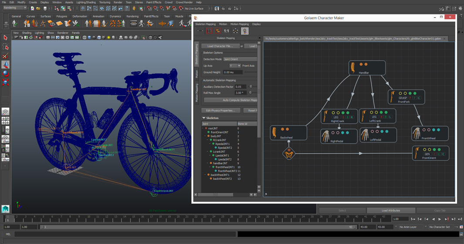Click the Ground Height input field

(233, 72)
